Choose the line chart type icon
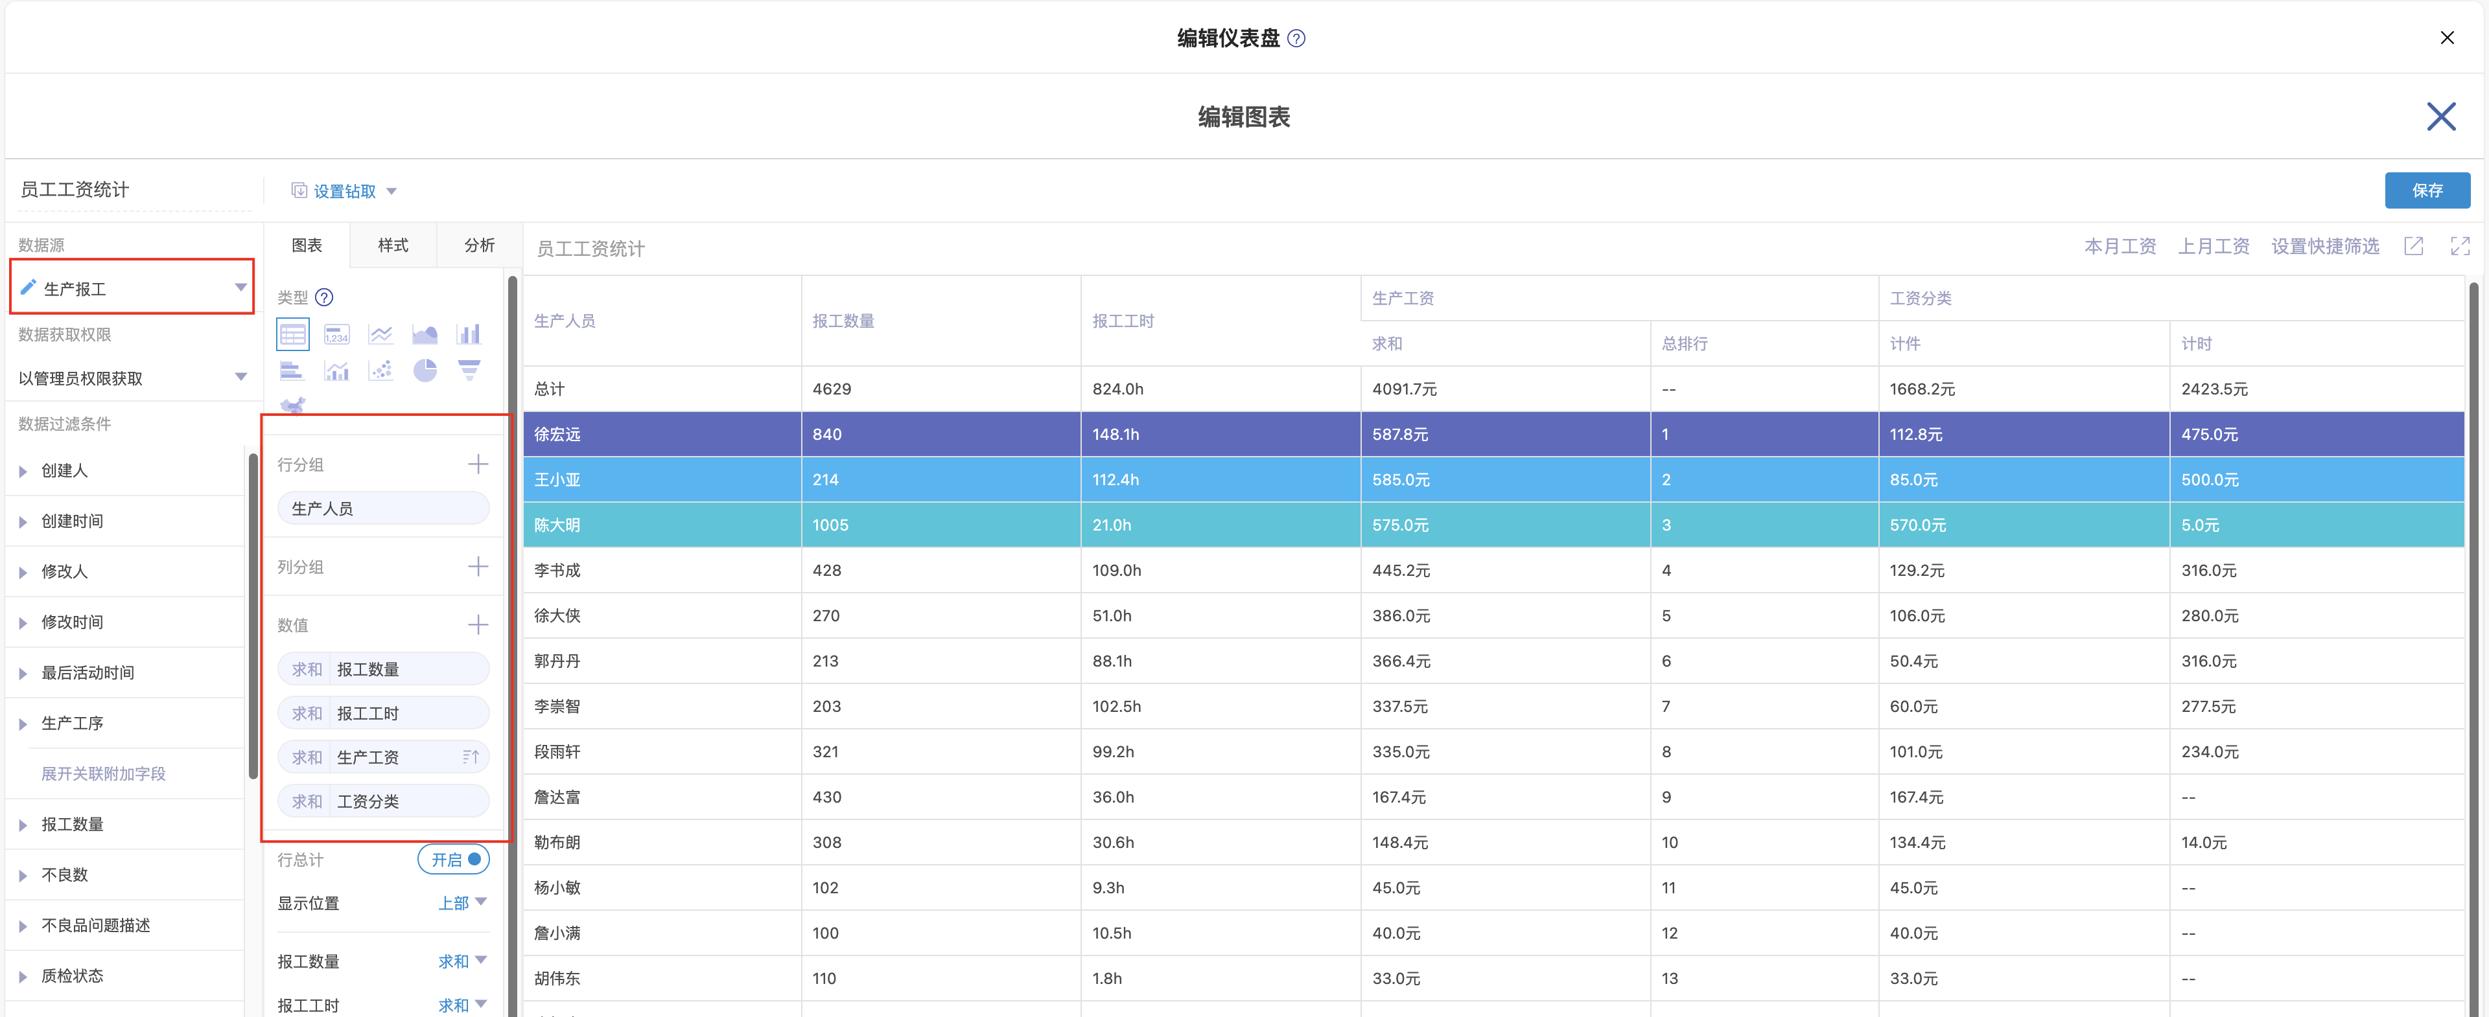Viewport: 2489px width, 1017px height. 380,334
